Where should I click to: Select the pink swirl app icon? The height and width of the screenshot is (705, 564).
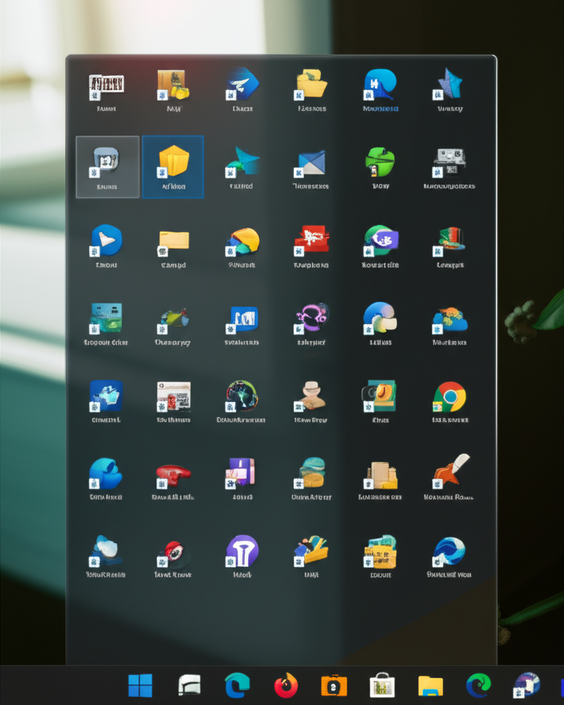[311, 317]
